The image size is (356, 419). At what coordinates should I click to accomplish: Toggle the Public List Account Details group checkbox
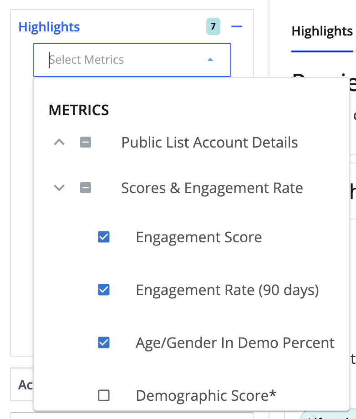click(x=86, y=142)
